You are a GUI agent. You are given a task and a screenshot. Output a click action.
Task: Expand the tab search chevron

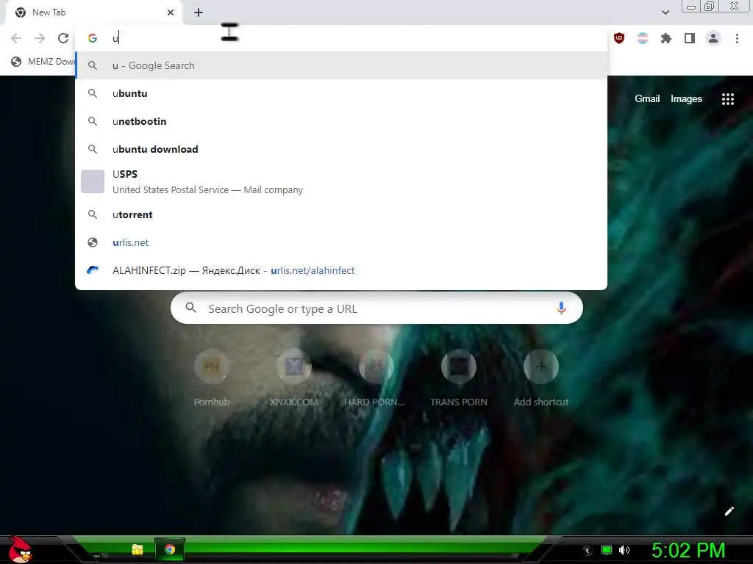[665, 12]
